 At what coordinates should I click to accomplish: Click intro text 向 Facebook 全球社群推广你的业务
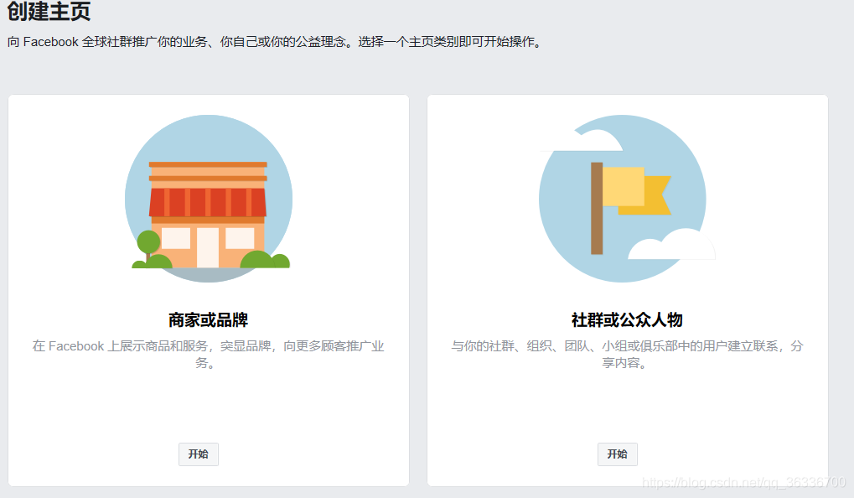pos(276,42)
